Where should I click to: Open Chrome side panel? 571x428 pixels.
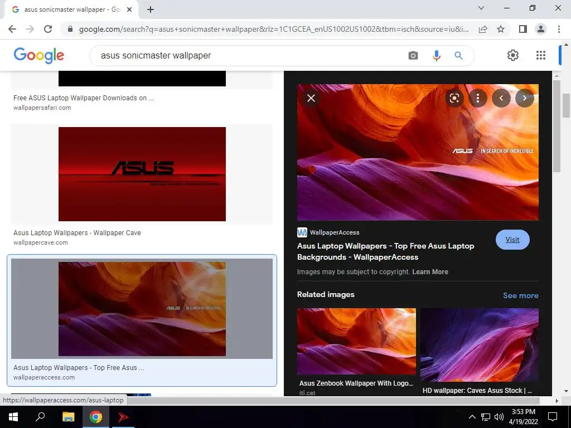(x=523, y=29)
